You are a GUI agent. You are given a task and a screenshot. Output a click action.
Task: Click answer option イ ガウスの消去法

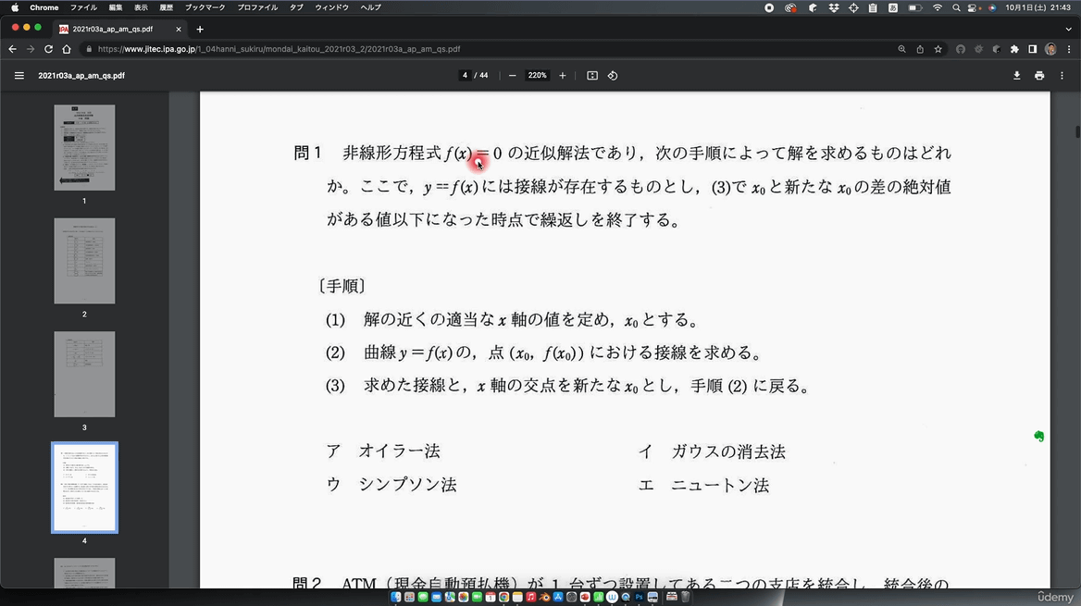point(712,451)
